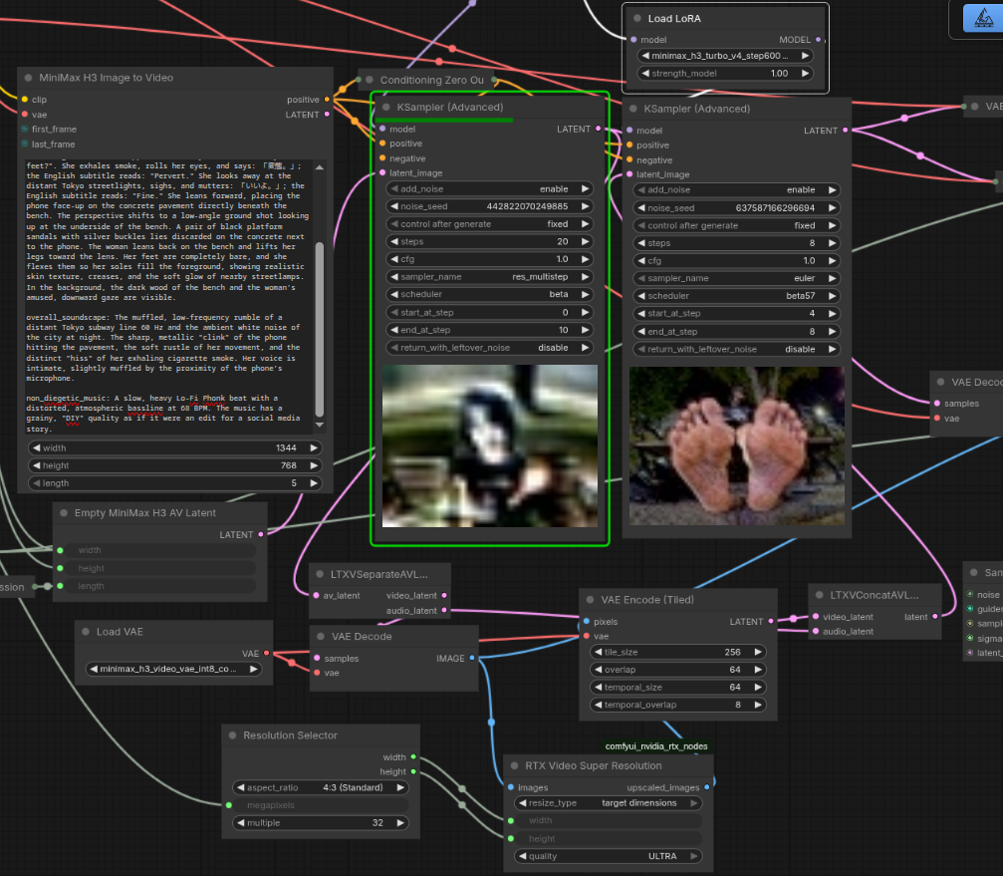Open control after generate for seed 637587166296694
This screenshot has width=1003, height=876.
736,225
